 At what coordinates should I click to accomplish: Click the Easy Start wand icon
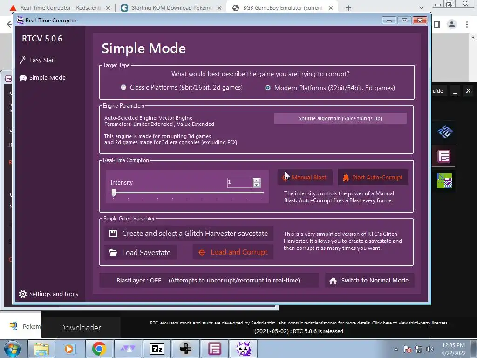pyautogui.click(x=23, y=60)
